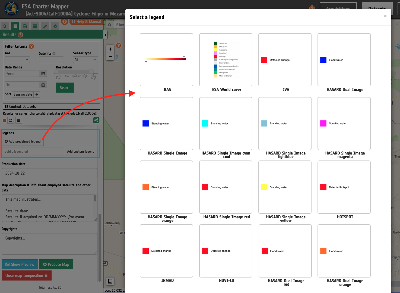Open the Sensing date sort dropdown

click(x=23, y=94)
